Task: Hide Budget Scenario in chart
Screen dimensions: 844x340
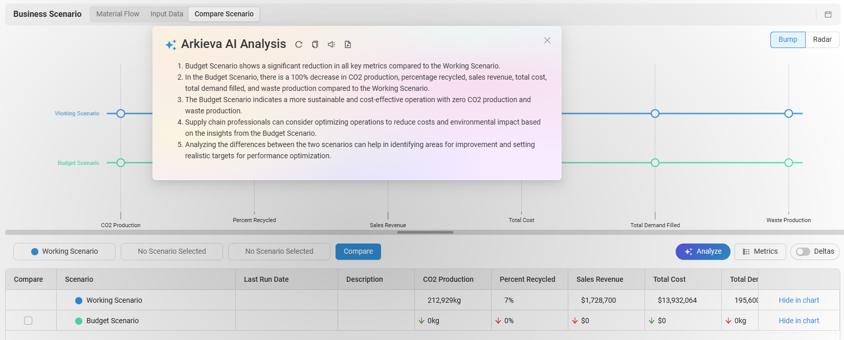Action: [x=799, y=321]
